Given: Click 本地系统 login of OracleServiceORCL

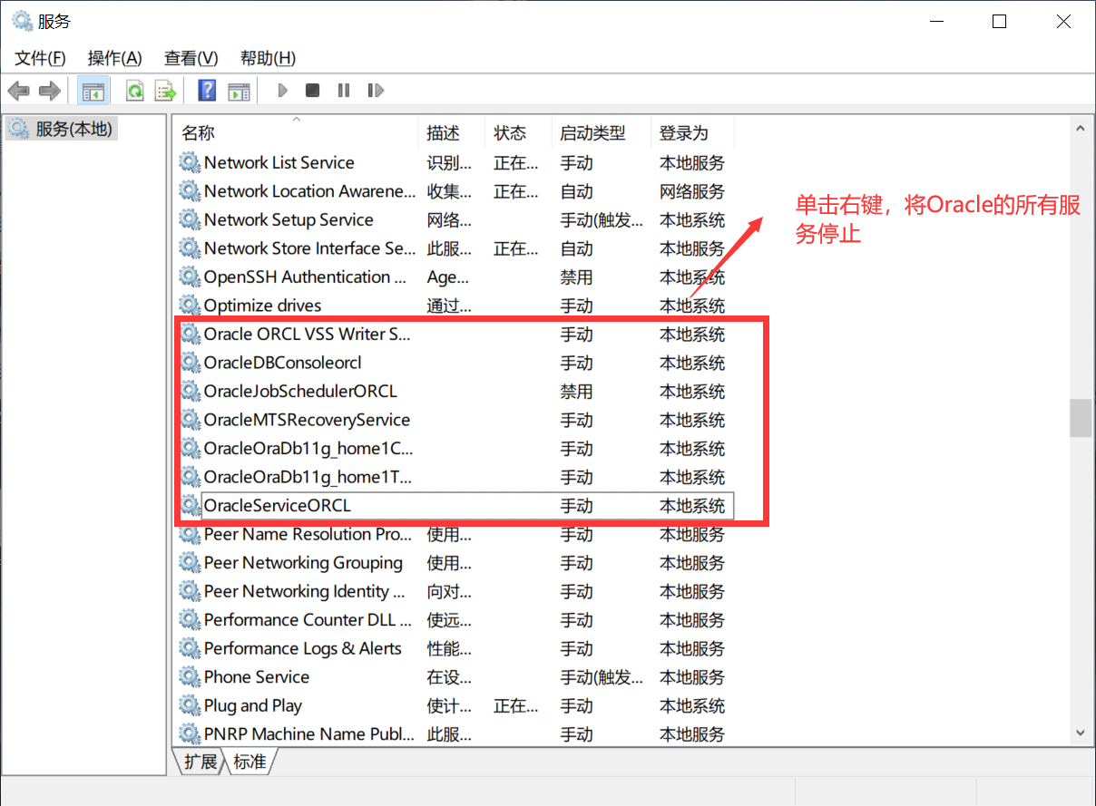Looking at the screenshot, I should pos(692,506).
